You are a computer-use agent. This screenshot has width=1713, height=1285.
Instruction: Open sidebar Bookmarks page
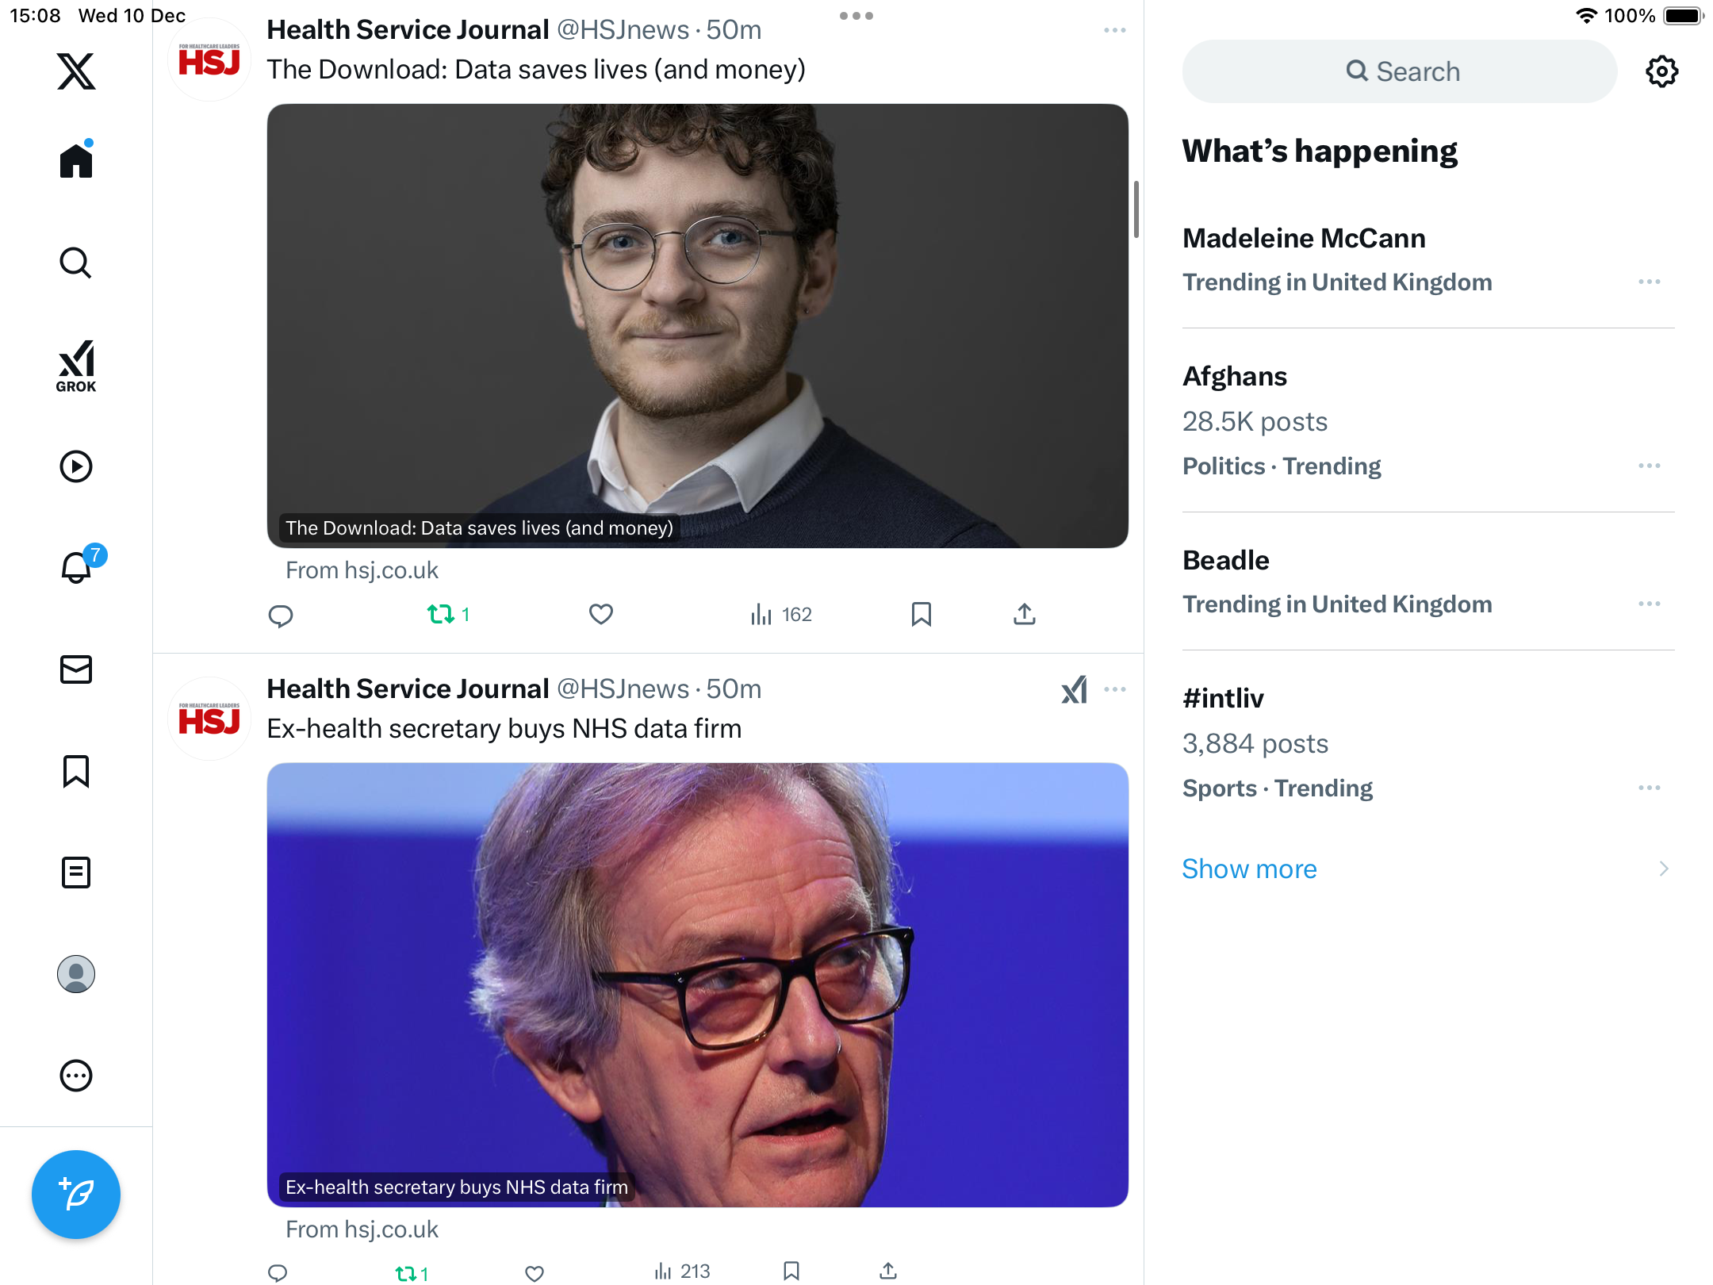coord(76,771)
